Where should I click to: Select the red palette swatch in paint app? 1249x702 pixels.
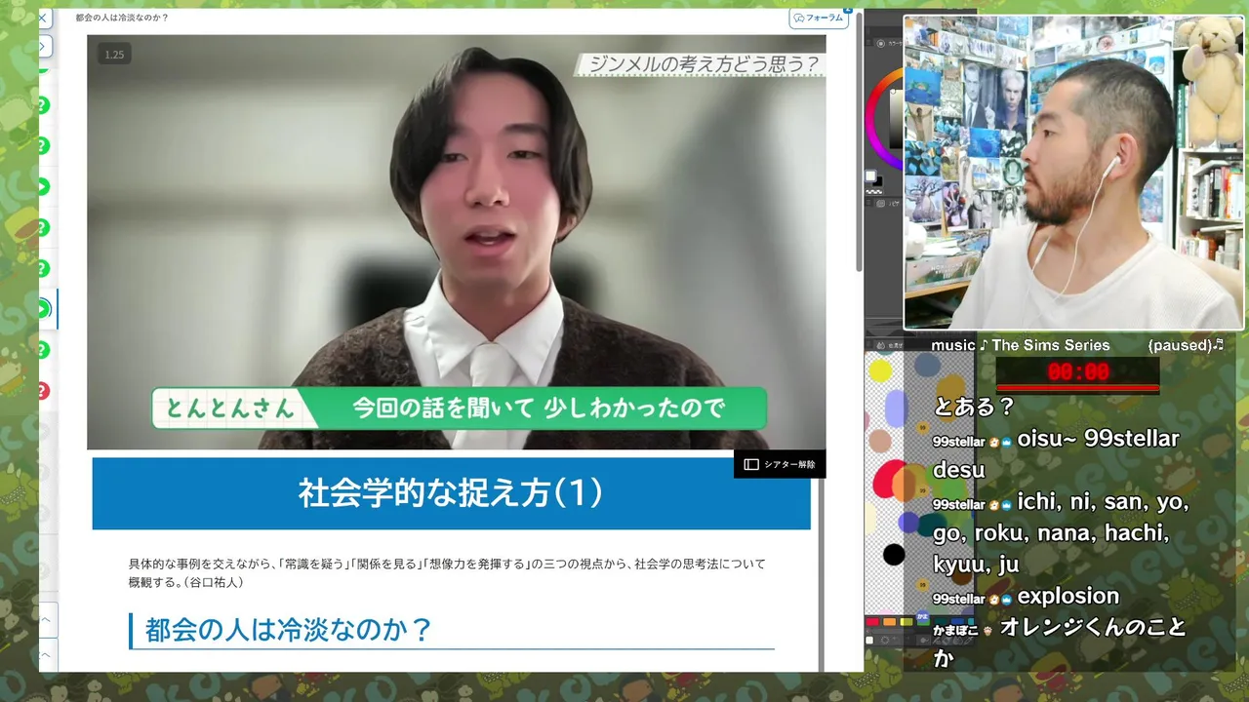[872, 621]
